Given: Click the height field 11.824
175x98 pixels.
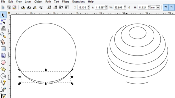Looking at the screenshot, I should pyautogui.click(x=143, y=7).
